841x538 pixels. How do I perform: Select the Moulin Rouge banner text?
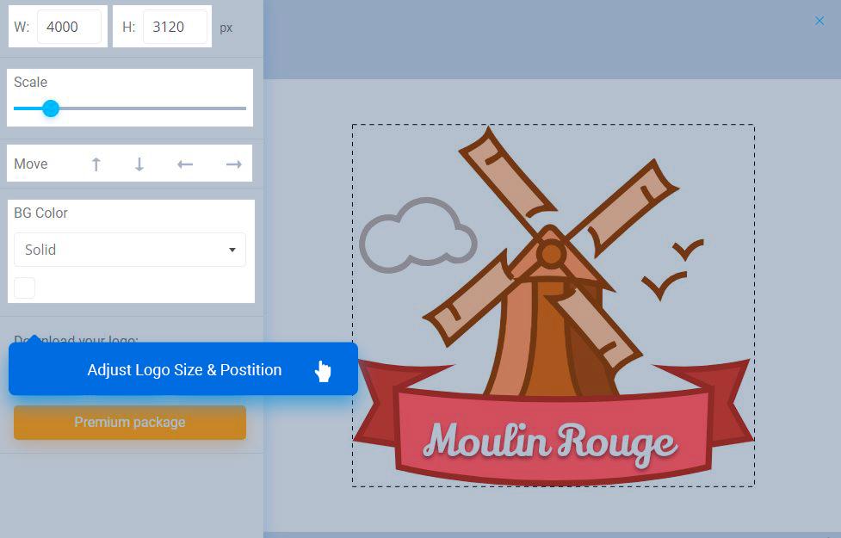point(550,442)
